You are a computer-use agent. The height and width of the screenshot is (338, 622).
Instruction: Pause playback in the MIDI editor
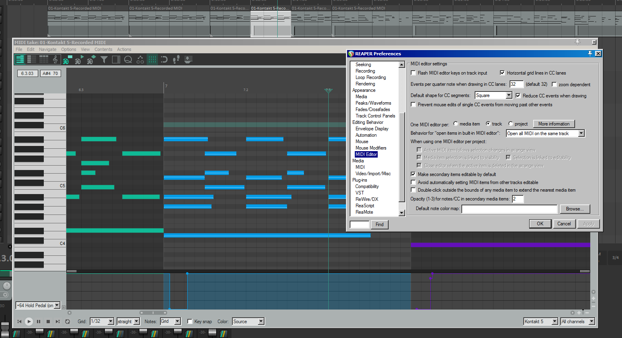click(39, 322)
